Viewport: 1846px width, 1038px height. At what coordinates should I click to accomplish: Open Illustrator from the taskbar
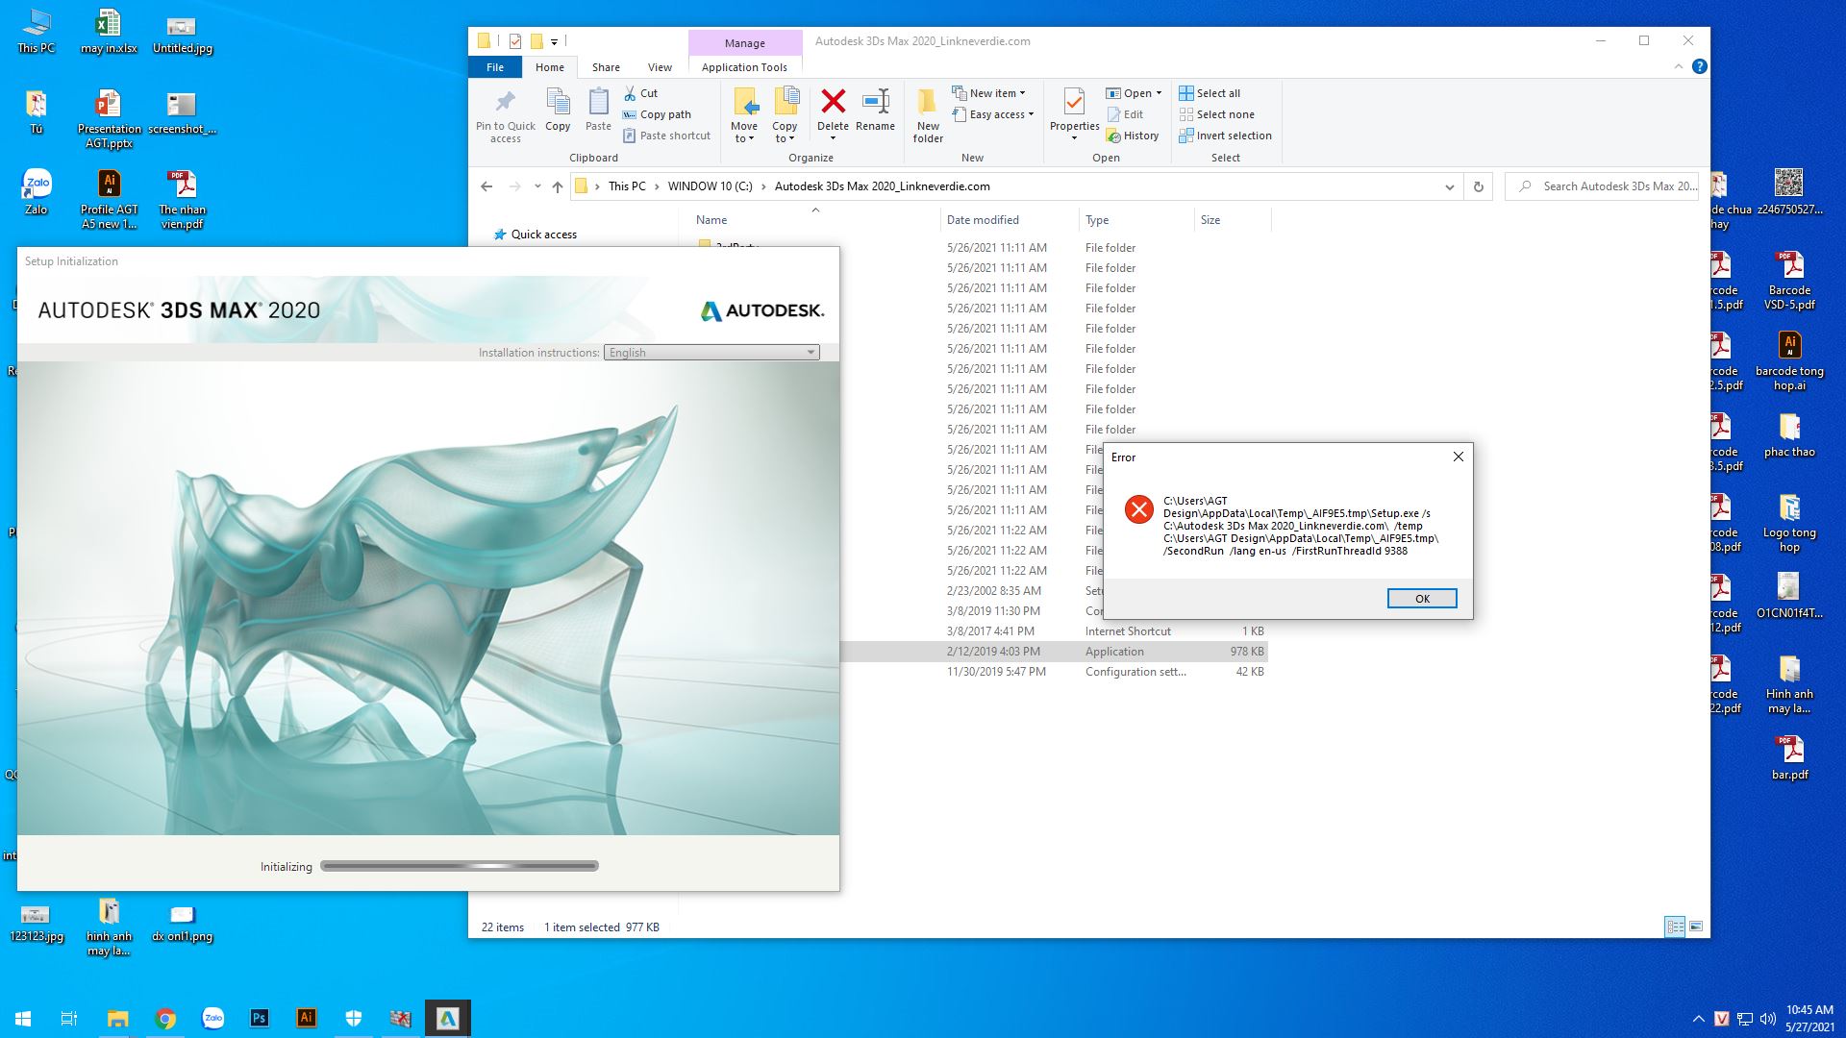(307, 1018)
